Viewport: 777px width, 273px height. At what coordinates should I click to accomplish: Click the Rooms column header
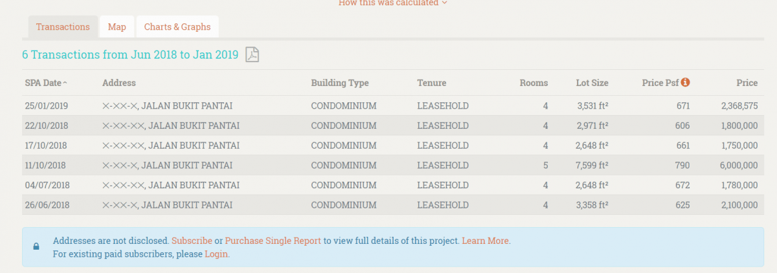(x=534, y=83)
